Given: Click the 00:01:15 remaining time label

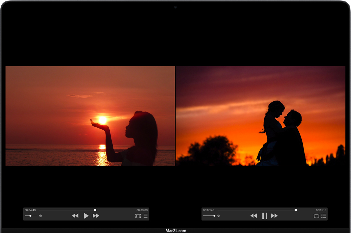Looking at the screenshot, I should click(x=321, y=210).
